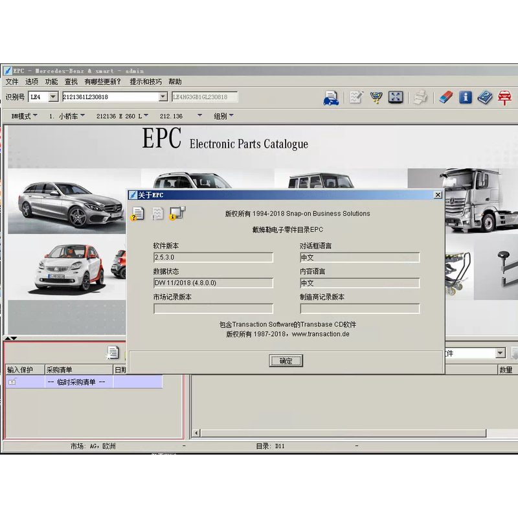Viewport: 518px width, 518px height.
Task: Click the notes/edit document toolbar icon
Action: tap(357, 98)
